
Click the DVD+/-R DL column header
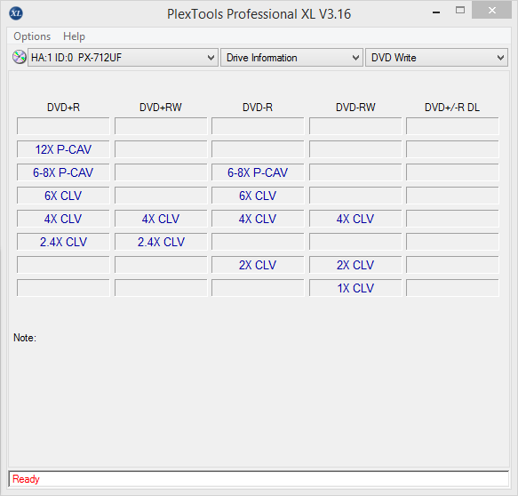click(452, 108)
